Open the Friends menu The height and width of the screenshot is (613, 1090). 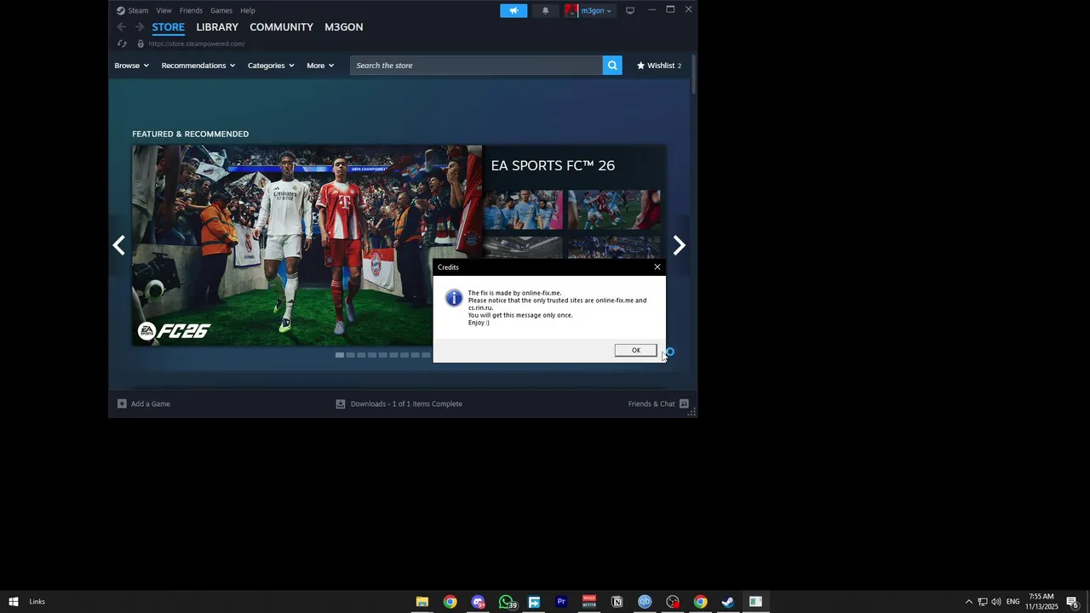click(191, 10)
